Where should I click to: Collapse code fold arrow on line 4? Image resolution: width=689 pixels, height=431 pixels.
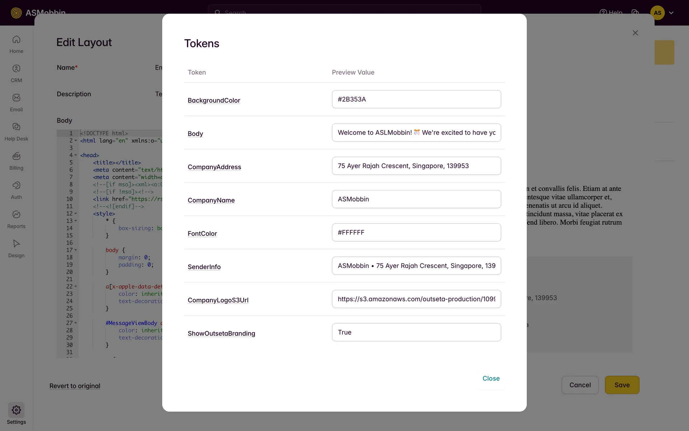[76, 155]
